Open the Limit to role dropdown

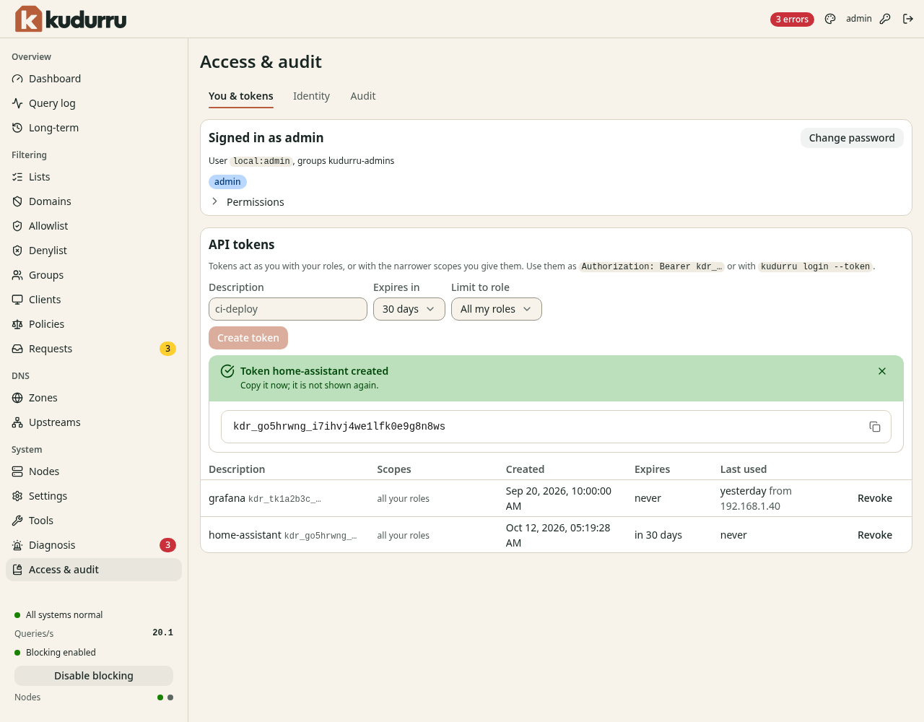pyautogui.click(x=497, y=309)
